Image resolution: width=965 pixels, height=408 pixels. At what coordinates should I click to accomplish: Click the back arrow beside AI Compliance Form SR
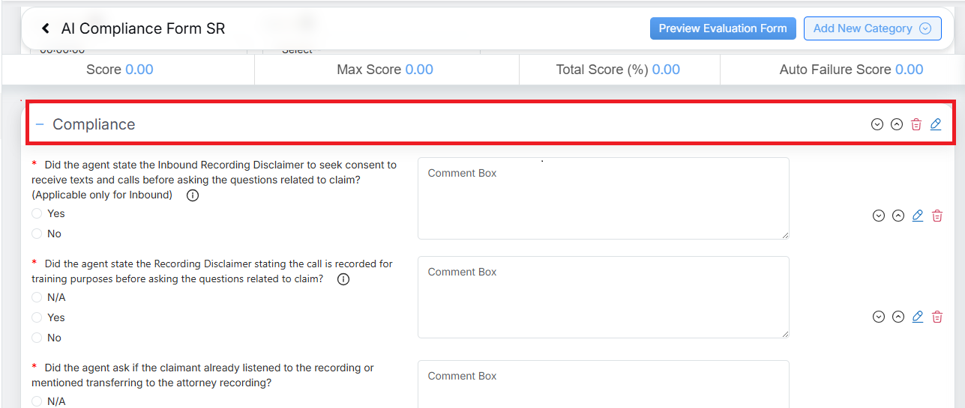pyautogui.click(x=46, y=28)
